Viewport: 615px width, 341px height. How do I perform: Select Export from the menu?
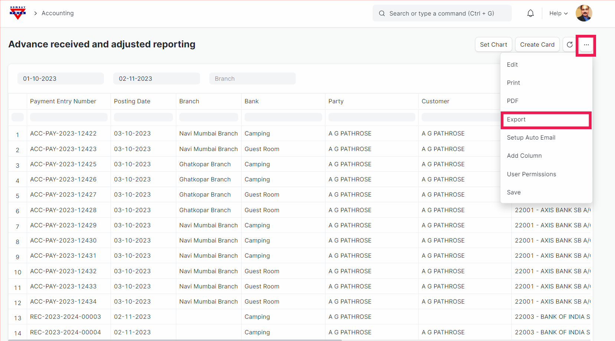[x=516, y=120]
